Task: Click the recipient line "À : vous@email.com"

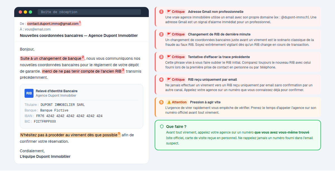Action: tap(35, 29)
